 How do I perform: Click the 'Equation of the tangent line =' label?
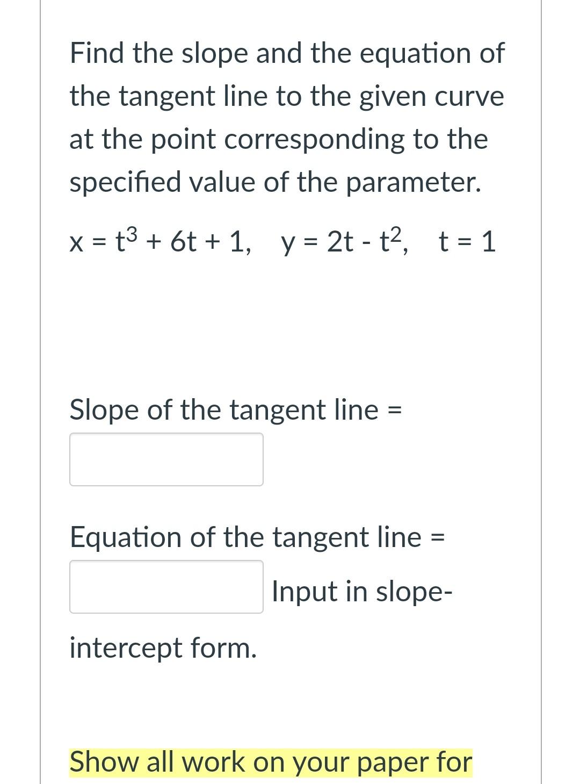point(257,536)
